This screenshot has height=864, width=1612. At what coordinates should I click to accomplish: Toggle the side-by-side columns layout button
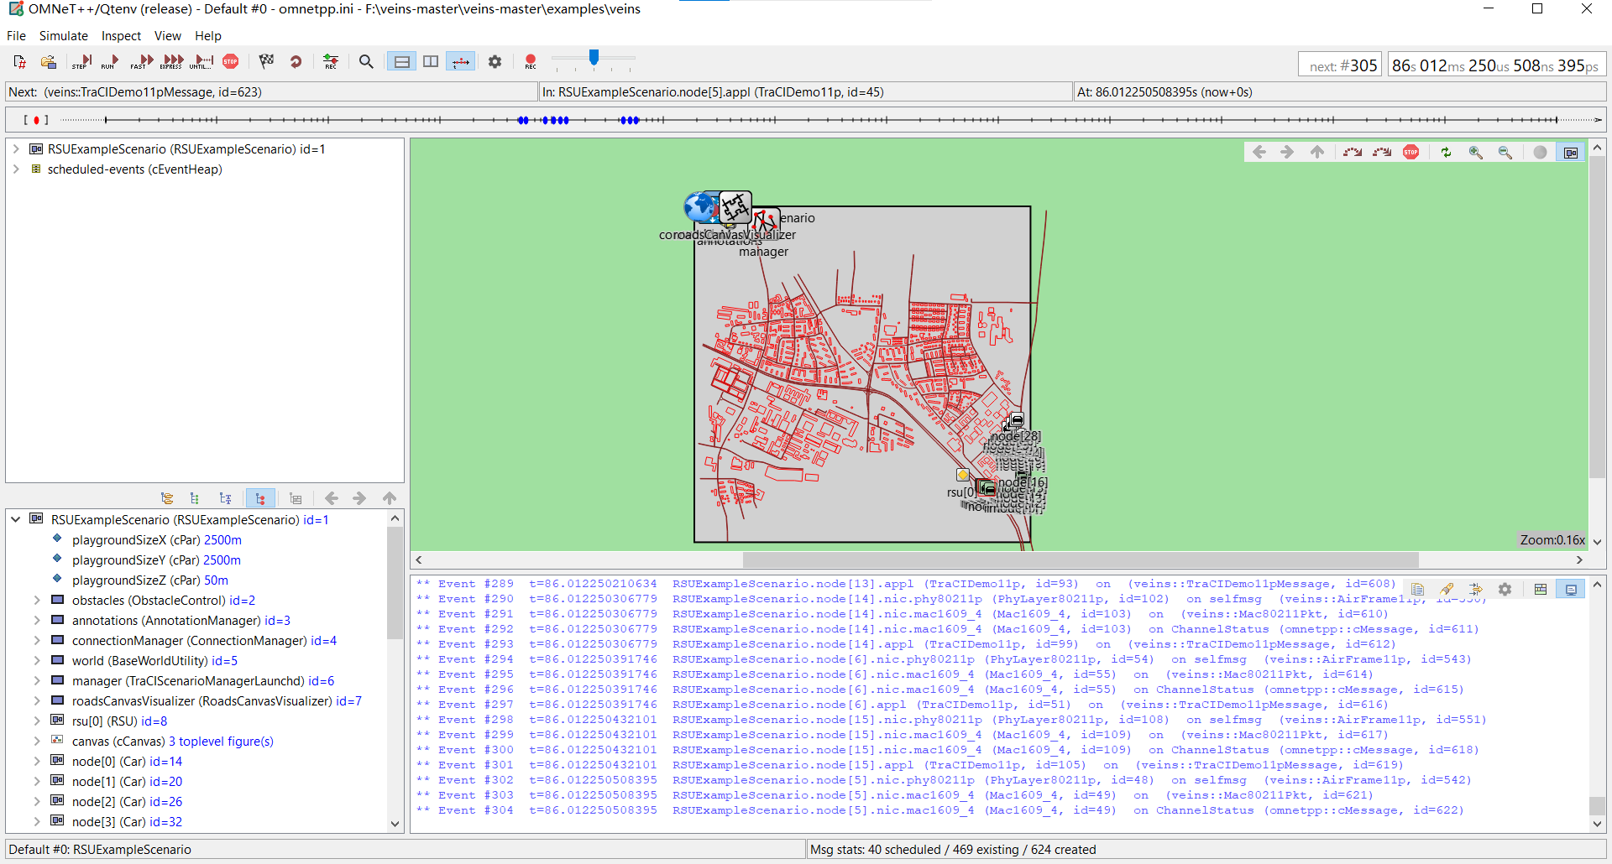click(x=431, y=61)
